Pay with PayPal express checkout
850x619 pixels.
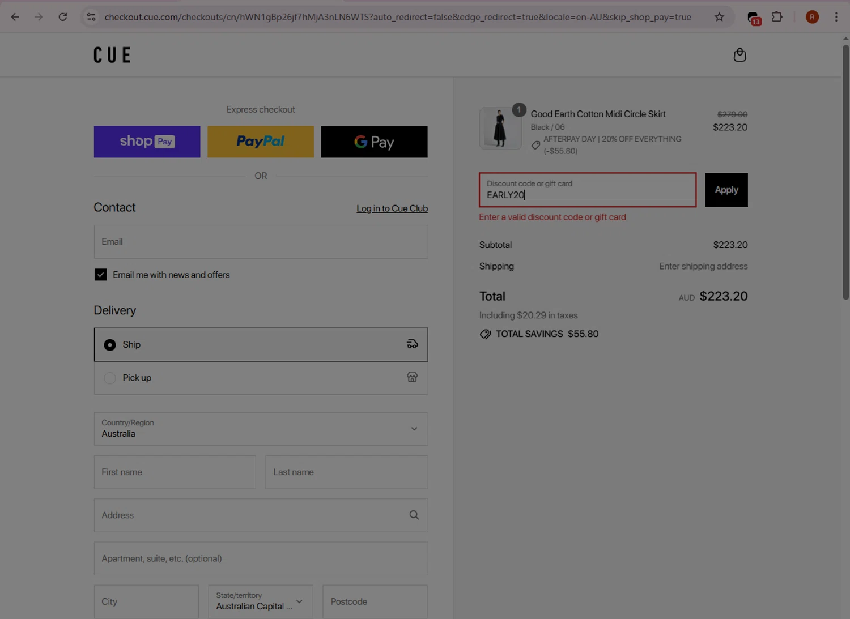(x=261, y=142)
